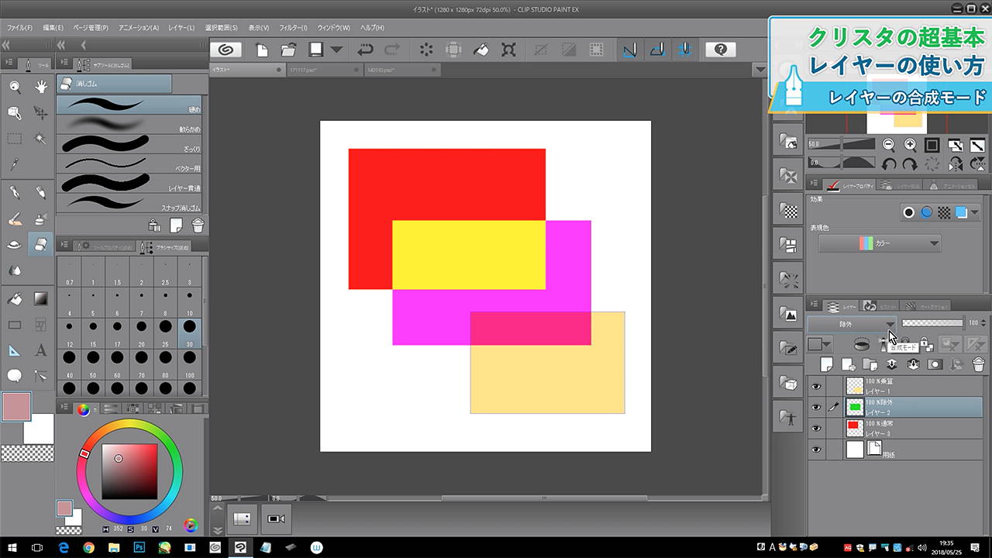The width and height of the screenshot is (992, 558).
Task: Toggle snap to grid in command bar
Action: point(684,50)
